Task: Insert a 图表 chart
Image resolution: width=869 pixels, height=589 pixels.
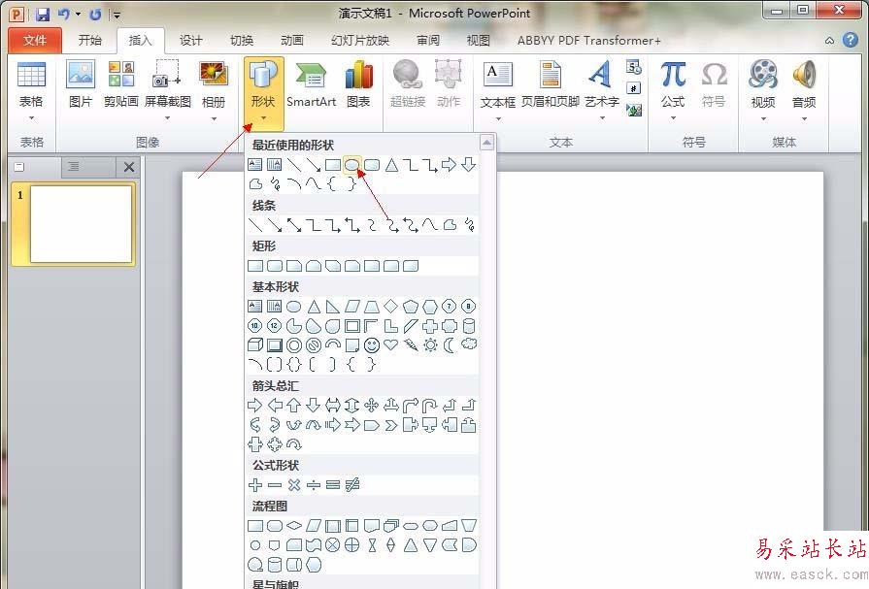Action: [x=358, y=84]
